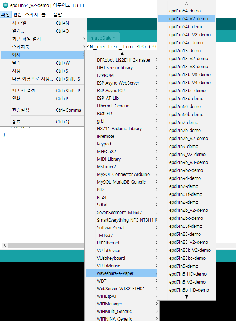The width and height of the screenshot is (236, 321).
Task: Expand DHT sensor library examples
Action: (x=121, y=67)
